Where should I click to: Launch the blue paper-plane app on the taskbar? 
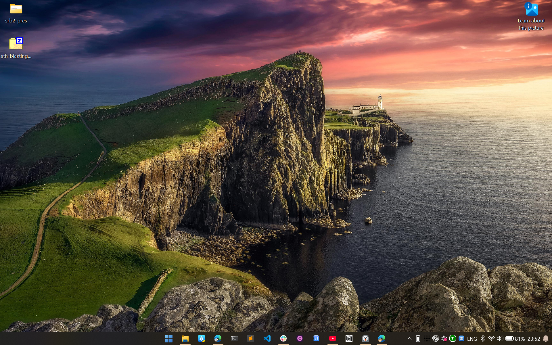tap(201, 338)
